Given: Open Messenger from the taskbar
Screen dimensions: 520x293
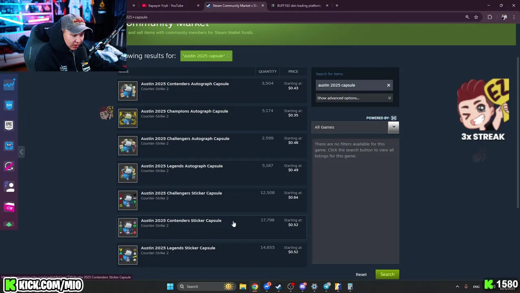Looking at the screenshot, I should point(266,286).
